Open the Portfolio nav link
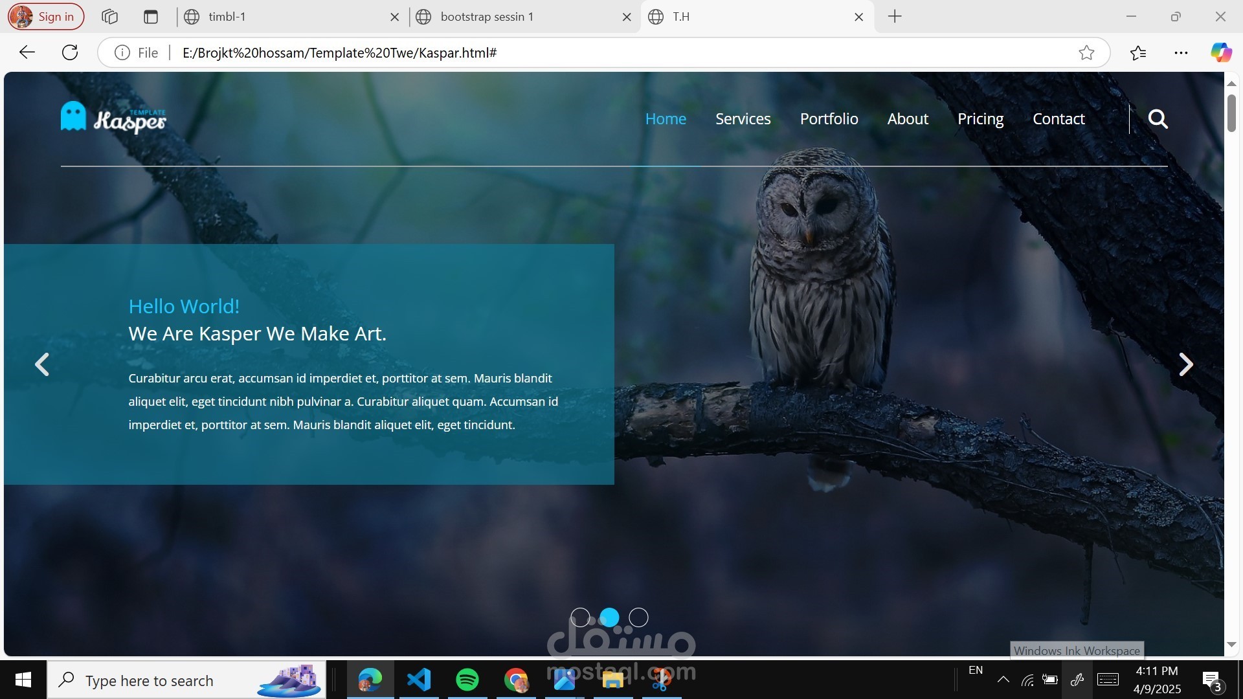 829,119
